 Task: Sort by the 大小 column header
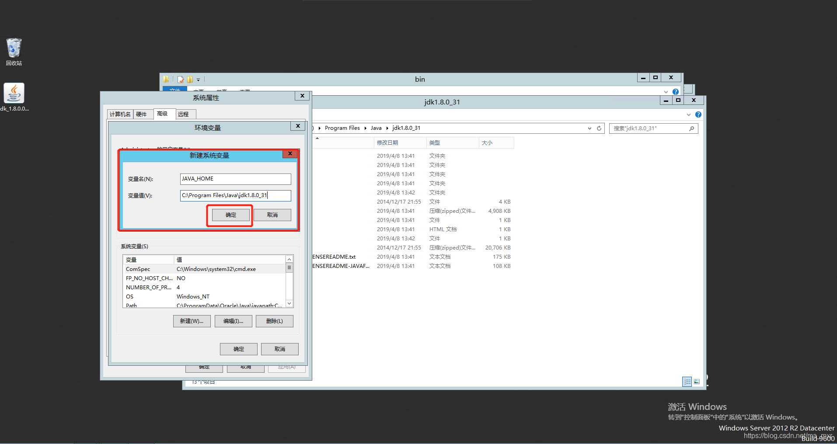[x=496, y=143]
